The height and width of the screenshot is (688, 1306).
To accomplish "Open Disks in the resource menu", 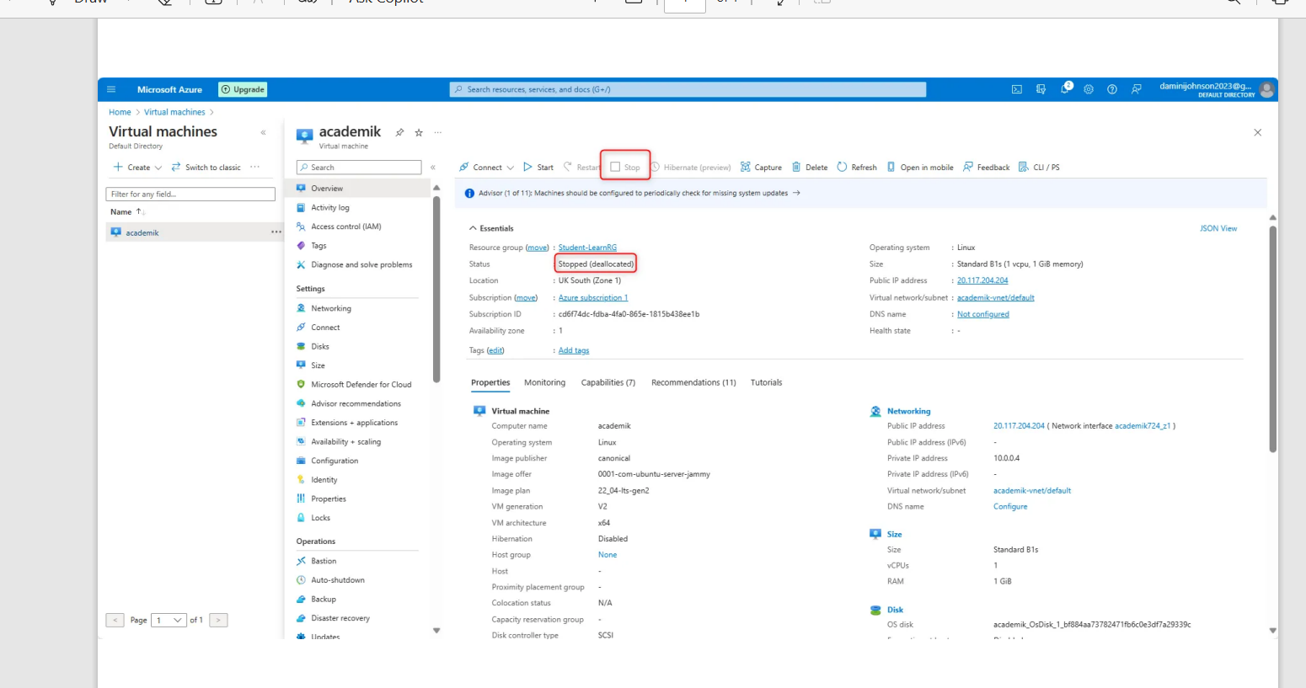I will (320, 346).
